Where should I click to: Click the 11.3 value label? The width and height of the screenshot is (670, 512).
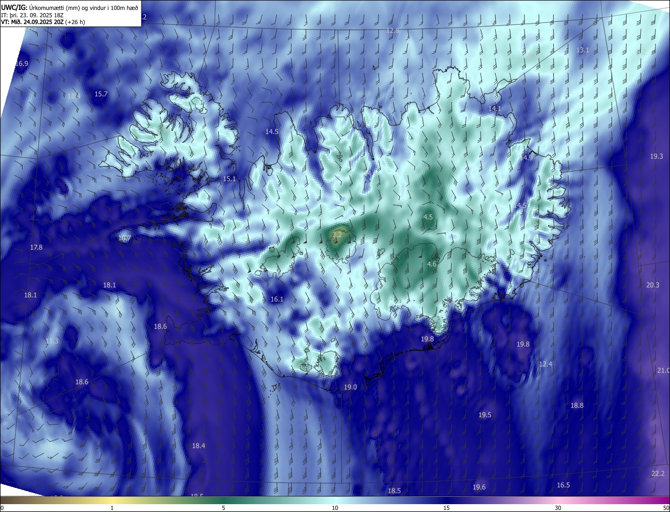click(52, 341)
